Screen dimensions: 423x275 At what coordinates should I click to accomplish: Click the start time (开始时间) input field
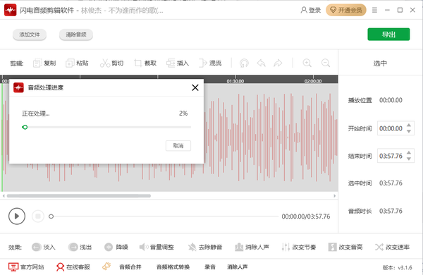click(x=391, y=128)
